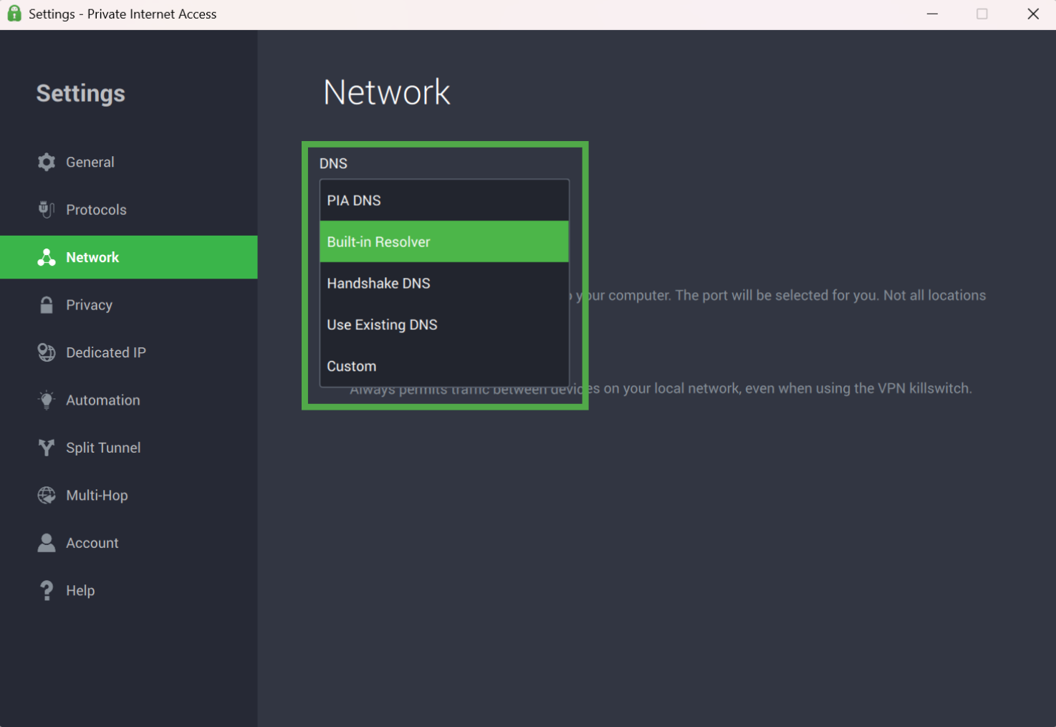1056x727 pixels.
Task: Open Protocols settings page
Action: tap(129, 209)
